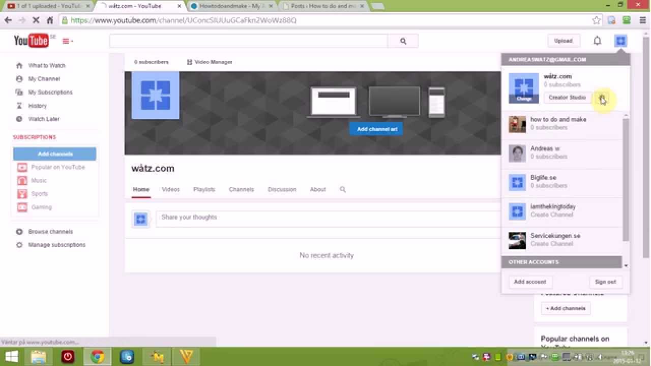651x366 pixels.
Task: Switch to Posts How to do browser tab
Action: 322,6
